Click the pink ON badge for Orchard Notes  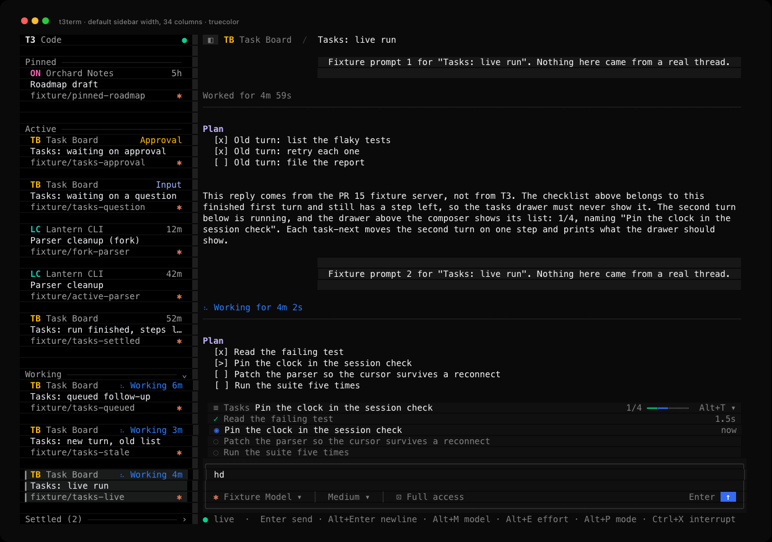(35, 73)
